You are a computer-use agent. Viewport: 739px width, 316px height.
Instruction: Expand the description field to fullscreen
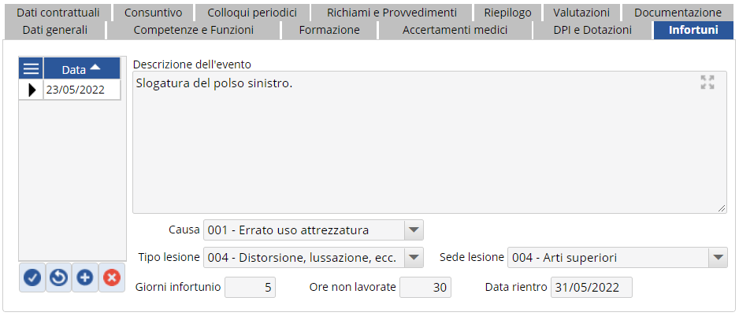tap(707, 83)
